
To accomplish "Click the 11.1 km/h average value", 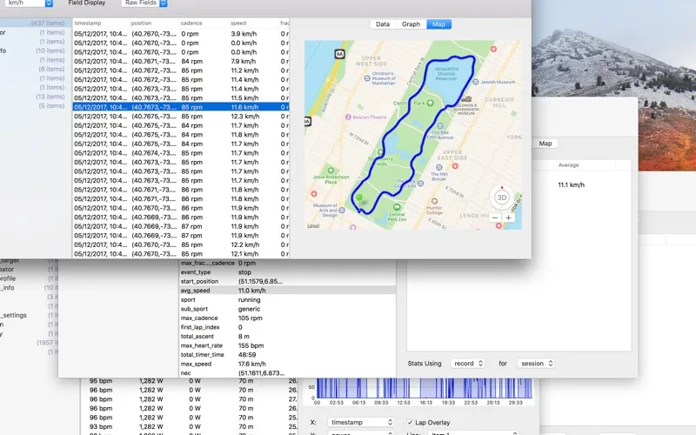I will coord(572,185).
